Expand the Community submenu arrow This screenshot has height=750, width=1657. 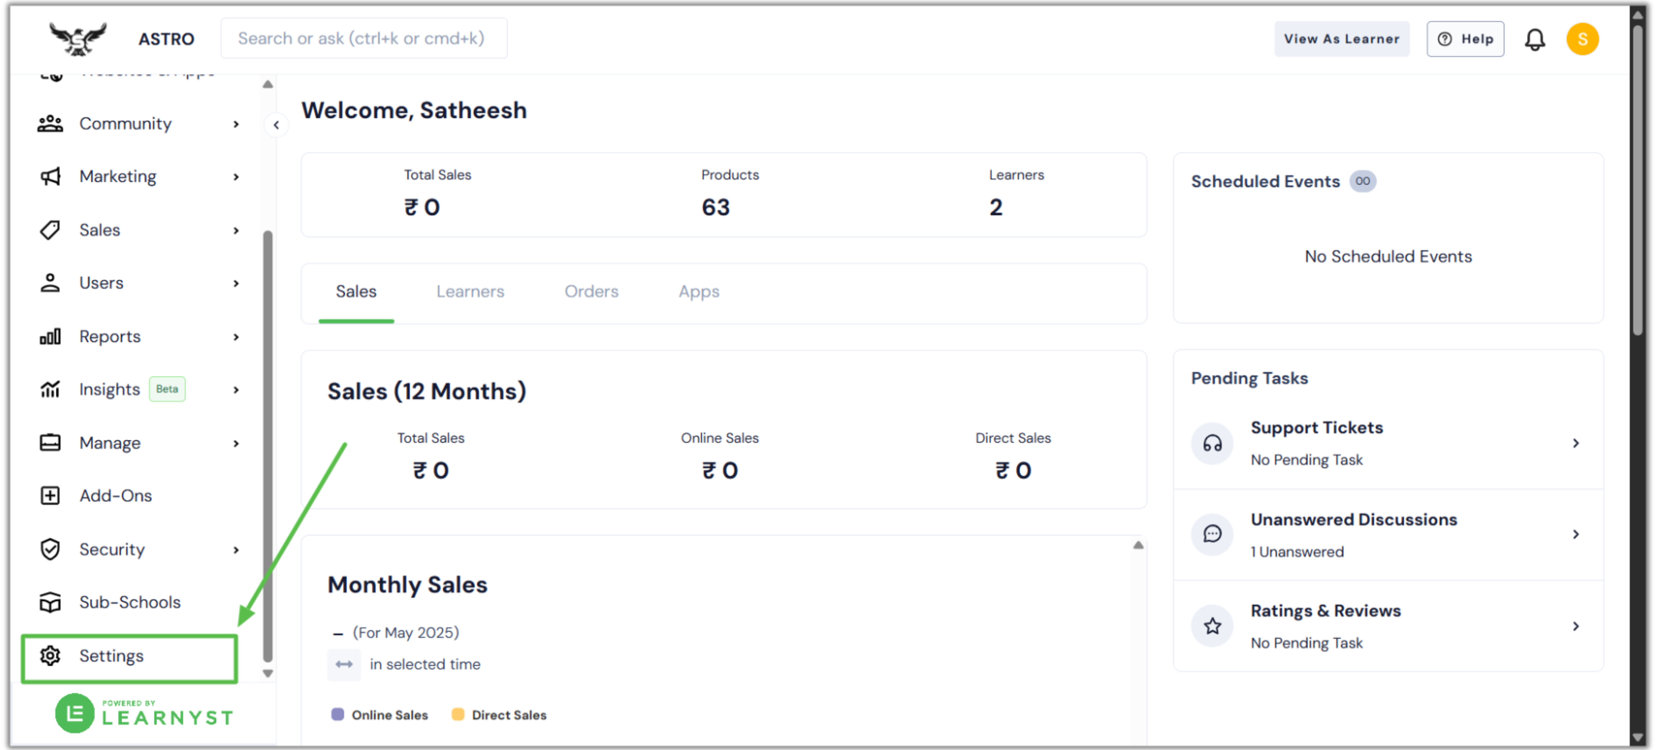pyautogui.click(x=236, y=124)
